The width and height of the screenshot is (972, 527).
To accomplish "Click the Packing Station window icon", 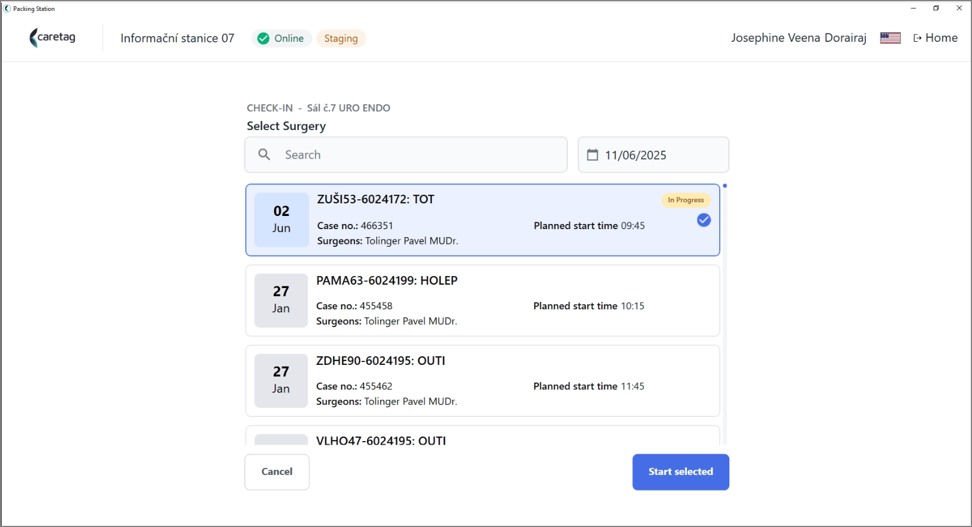I will point(7,9).
